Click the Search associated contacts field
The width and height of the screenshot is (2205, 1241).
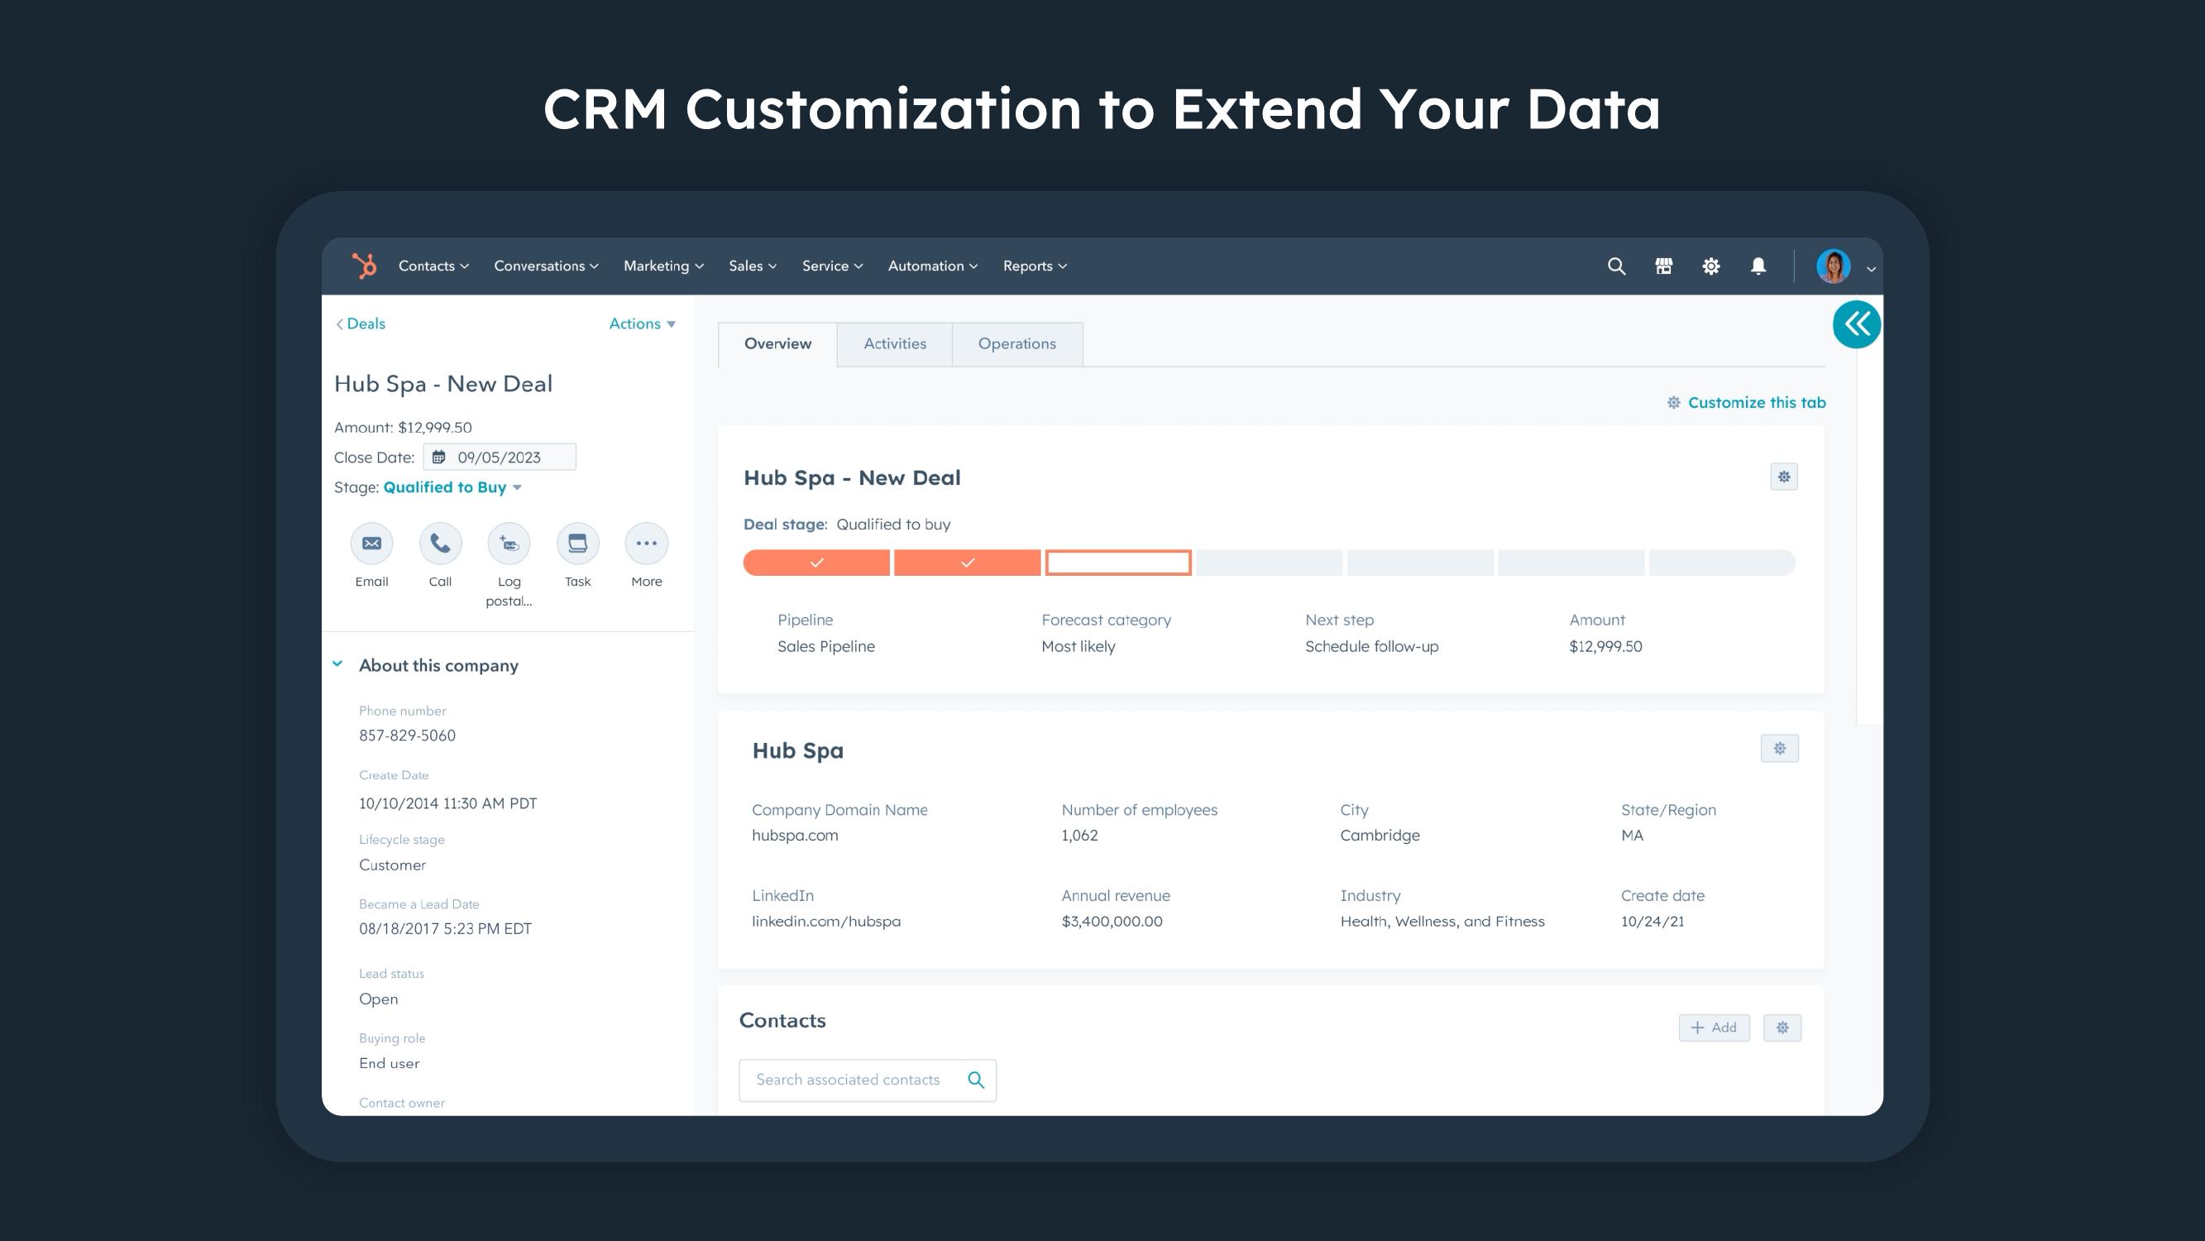click(x=867, y=1080)
